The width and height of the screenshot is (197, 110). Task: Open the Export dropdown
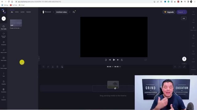182,12
